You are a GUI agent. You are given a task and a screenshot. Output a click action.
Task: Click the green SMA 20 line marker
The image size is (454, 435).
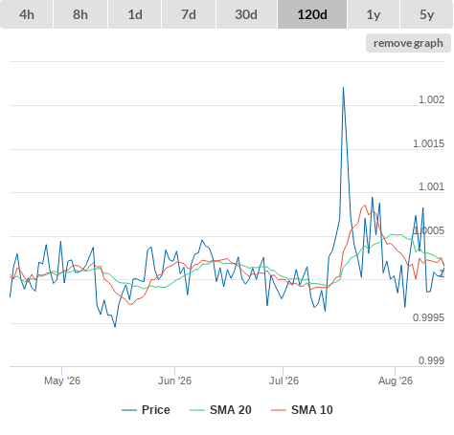coord(197,410)
